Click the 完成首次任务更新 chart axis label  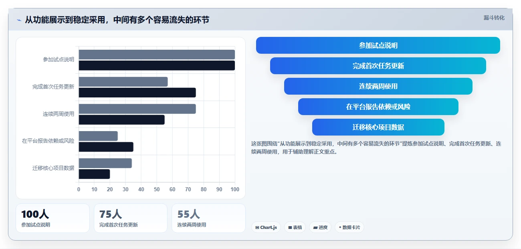click(x=53, y=87)
